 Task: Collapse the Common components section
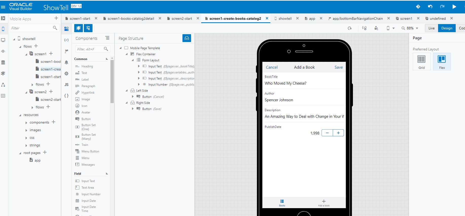107,59
